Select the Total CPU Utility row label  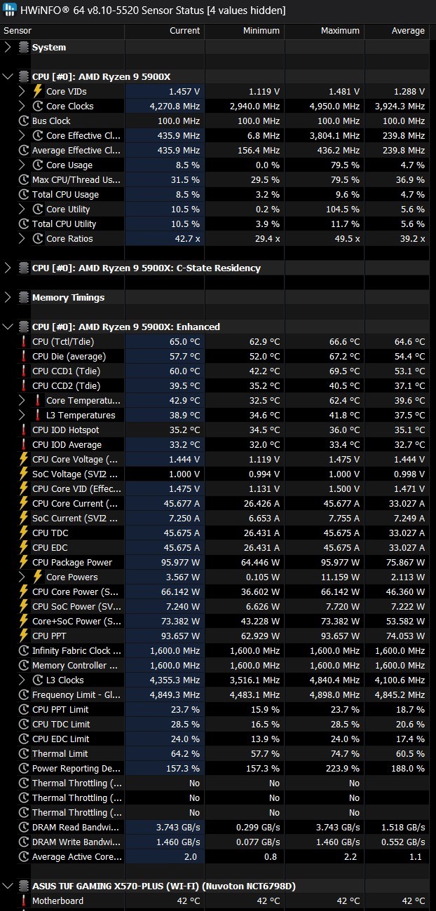64,224
